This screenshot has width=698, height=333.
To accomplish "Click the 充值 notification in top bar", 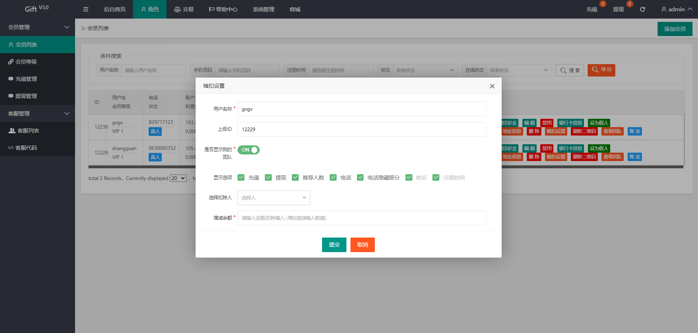I will 592,9.
